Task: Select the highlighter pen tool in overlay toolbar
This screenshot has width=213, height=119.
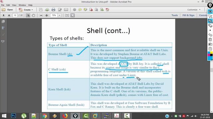Action: (210, 21)
